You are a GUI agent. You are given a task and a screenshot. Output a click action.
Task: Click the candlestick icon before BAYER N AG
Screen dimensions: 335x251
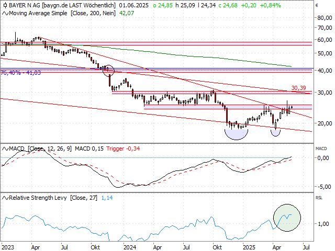point(5,5)
